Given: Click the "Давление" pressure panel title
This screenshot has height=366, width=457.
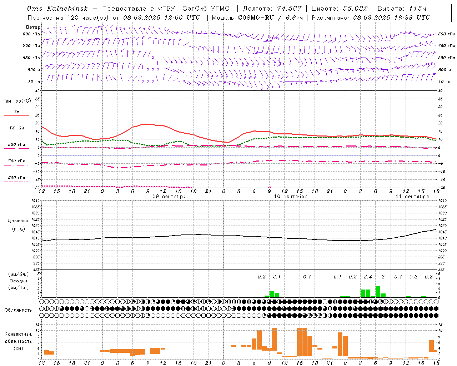Looking at the screenshot, I should (x=19, y=221).
